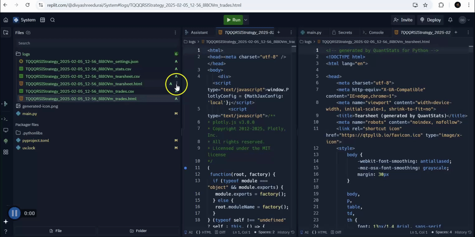This screenshot has height=237, width=475.
Task: Open the Files panel kebab menu
Action: tap(175, 32)
